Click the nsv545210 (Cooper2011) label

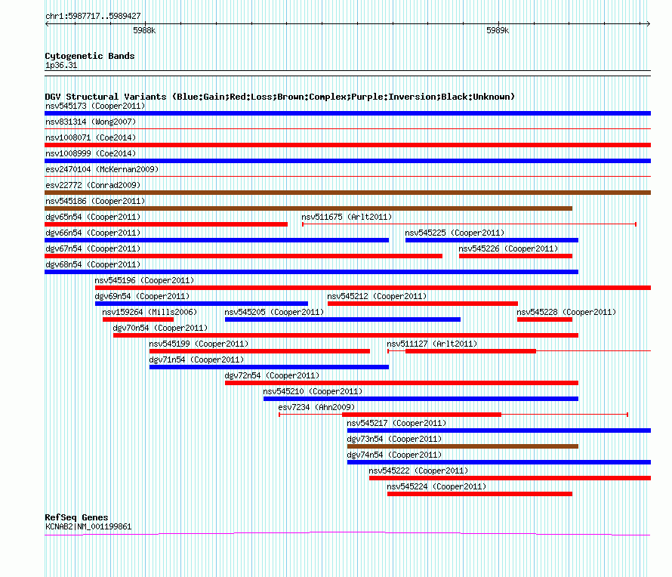313,391
